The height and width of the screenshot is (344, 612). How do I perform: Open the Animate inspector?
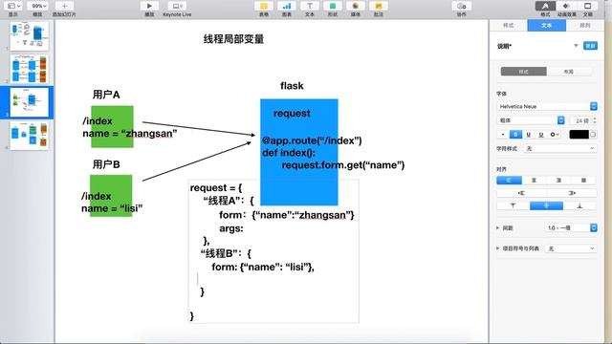tap(566, 6)
